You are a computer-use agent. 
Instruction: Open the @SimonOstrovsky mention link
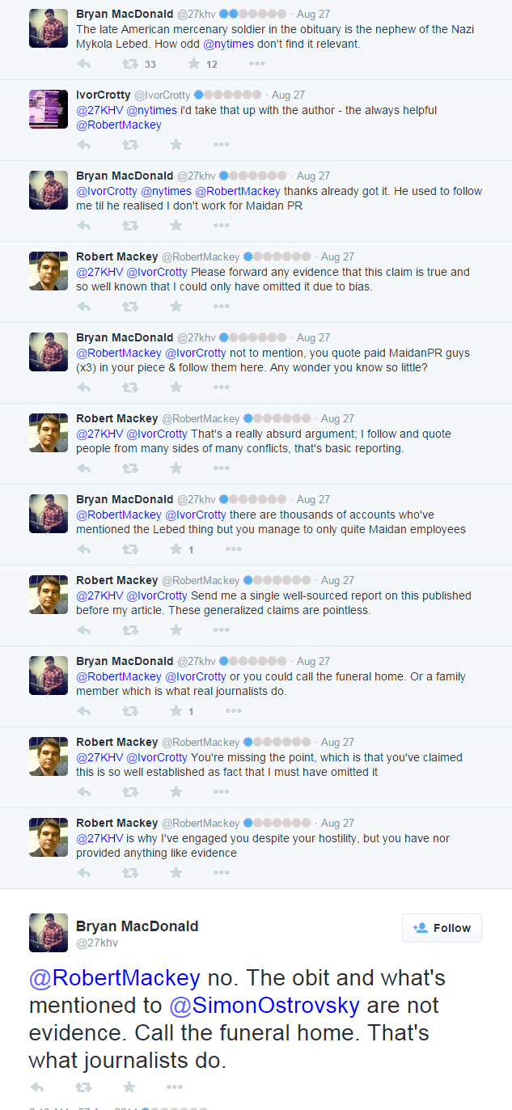pyautogui.click(x=264, y=1006)
